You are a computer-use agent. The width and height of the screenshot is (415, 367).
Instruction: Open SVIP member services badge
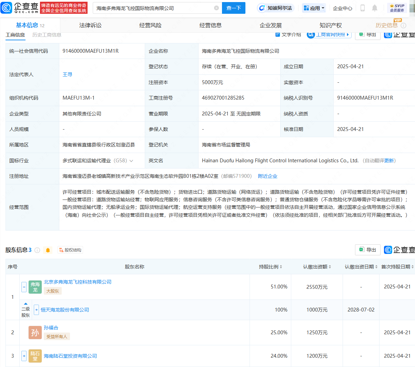(x=397, y=8)
